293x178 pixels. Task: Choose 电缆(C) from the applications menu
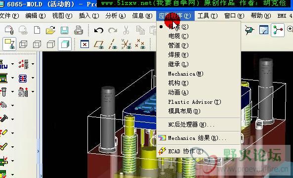tap(199, 36)
